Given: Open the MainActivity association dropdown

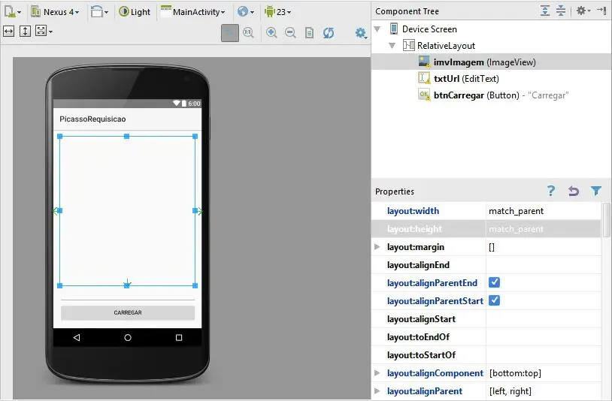Looking at the screenshot, I should pyautogui.click(x=192, y=12).
